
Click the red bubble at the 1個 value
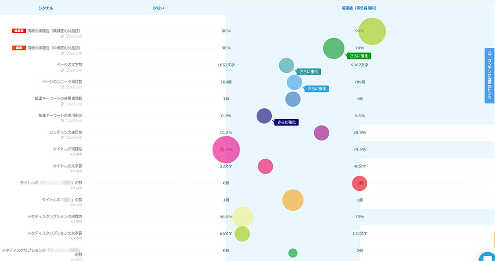[x=359, y=183]
